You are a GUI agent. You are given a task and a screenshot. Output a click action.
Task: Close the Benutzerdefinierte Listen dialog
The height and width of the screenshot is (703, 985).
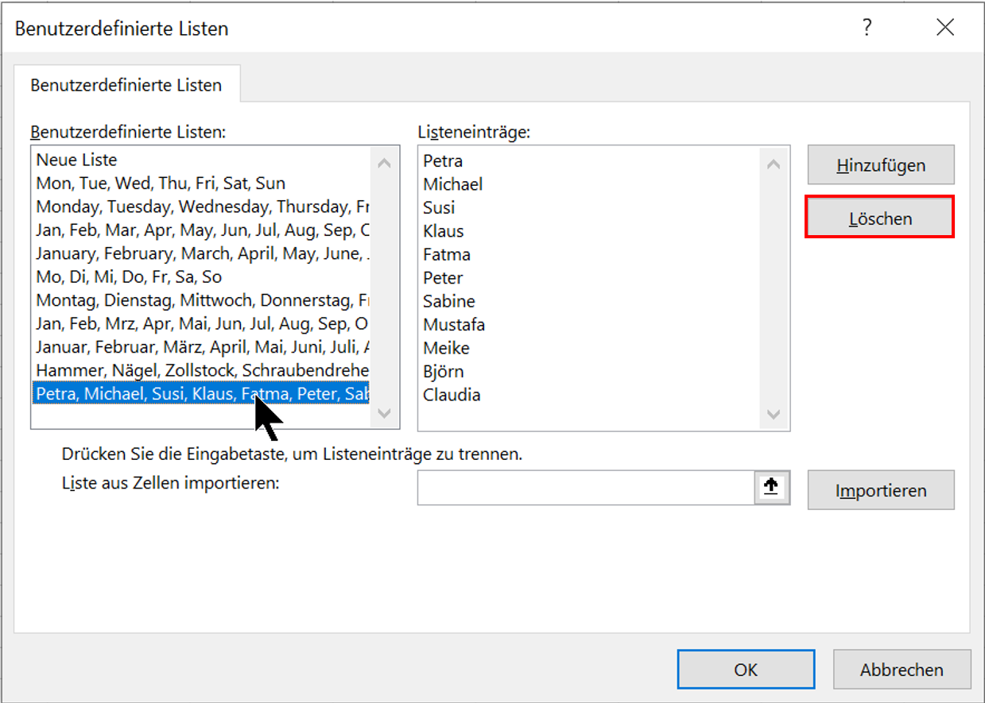click(x=945, y=28)
